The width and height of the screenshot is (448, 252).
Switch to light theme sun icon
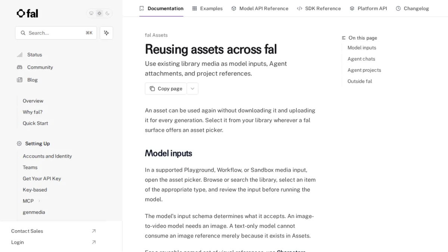[99, 13]
